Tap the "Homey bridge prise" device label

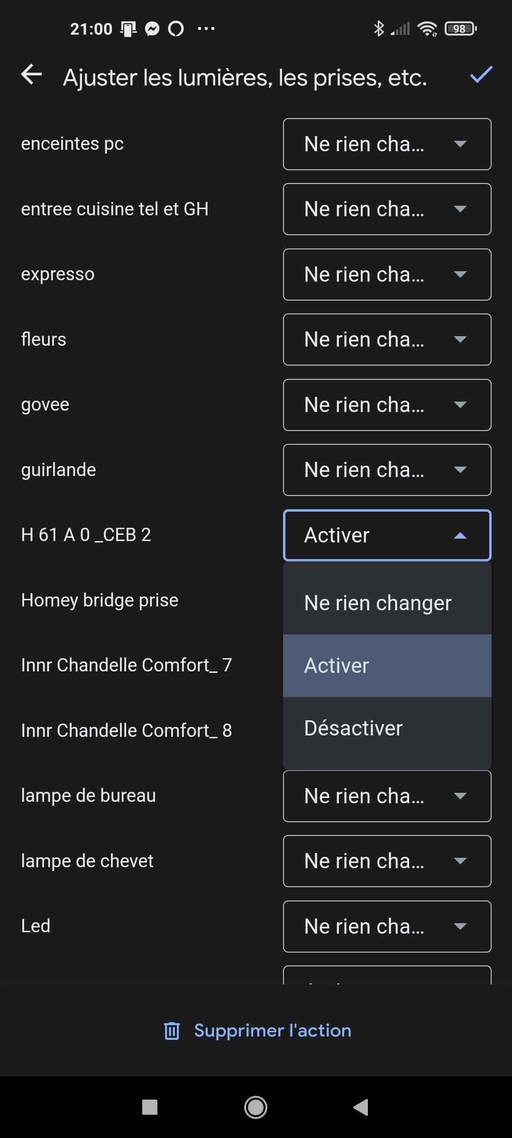(x=100, y=600)
